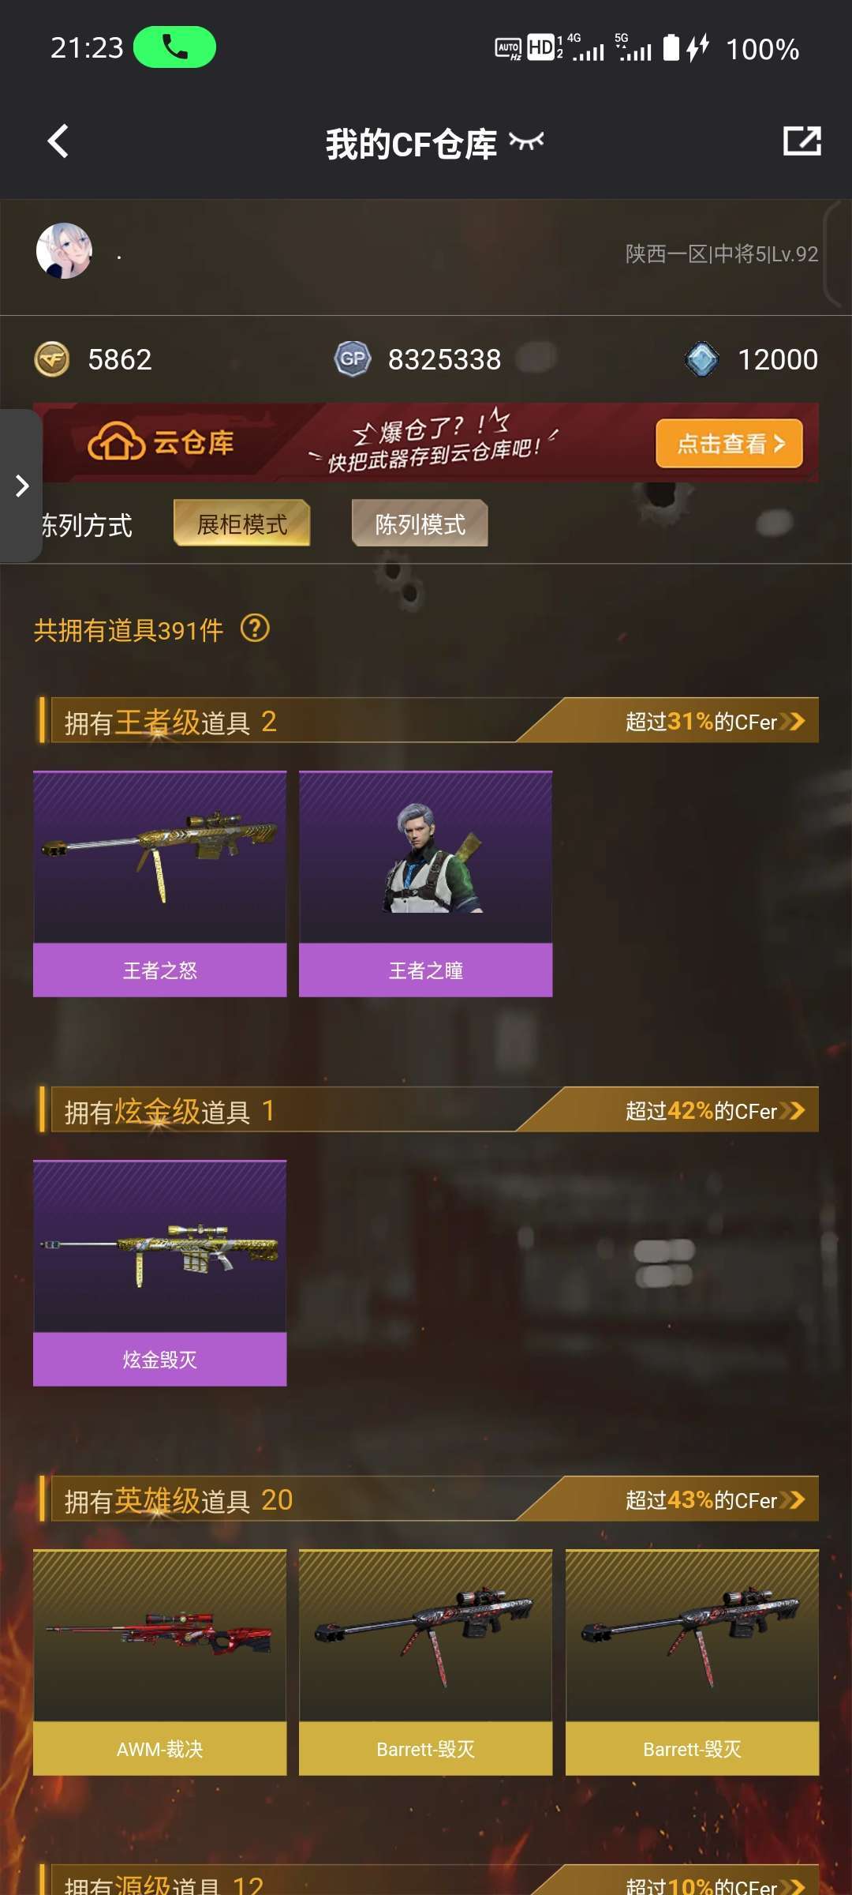
Task: Select 陈列模式 display mode
Action: 420,523
